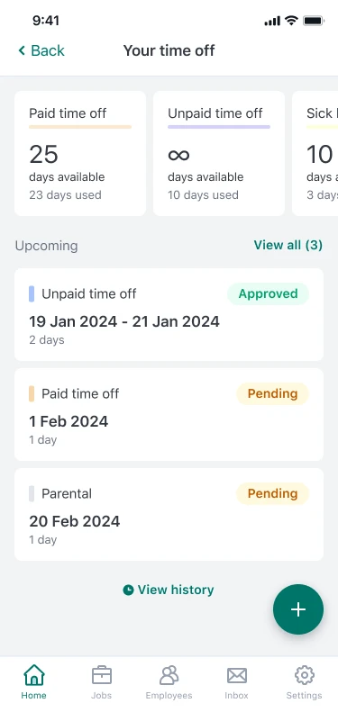Click the Pending badge on Paid time off
The height and width of the screenshot is (712, 338).
272,393
